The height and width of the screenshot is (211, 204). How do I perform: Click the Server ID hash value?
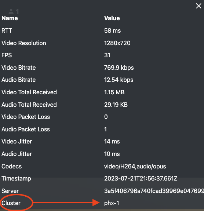[154, 191]
